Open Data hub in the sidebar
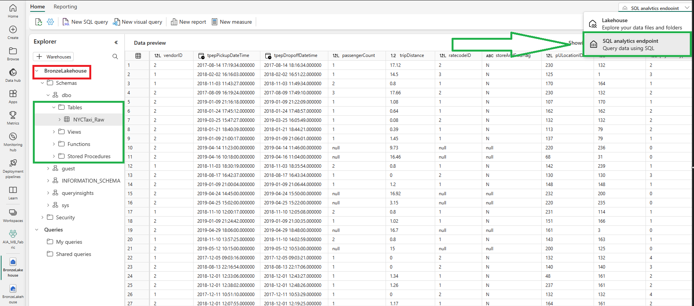 coord(13,75)
